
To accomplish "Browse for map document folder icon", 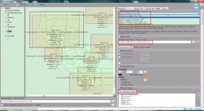I will pyautogui.click(x=113, y=101).
